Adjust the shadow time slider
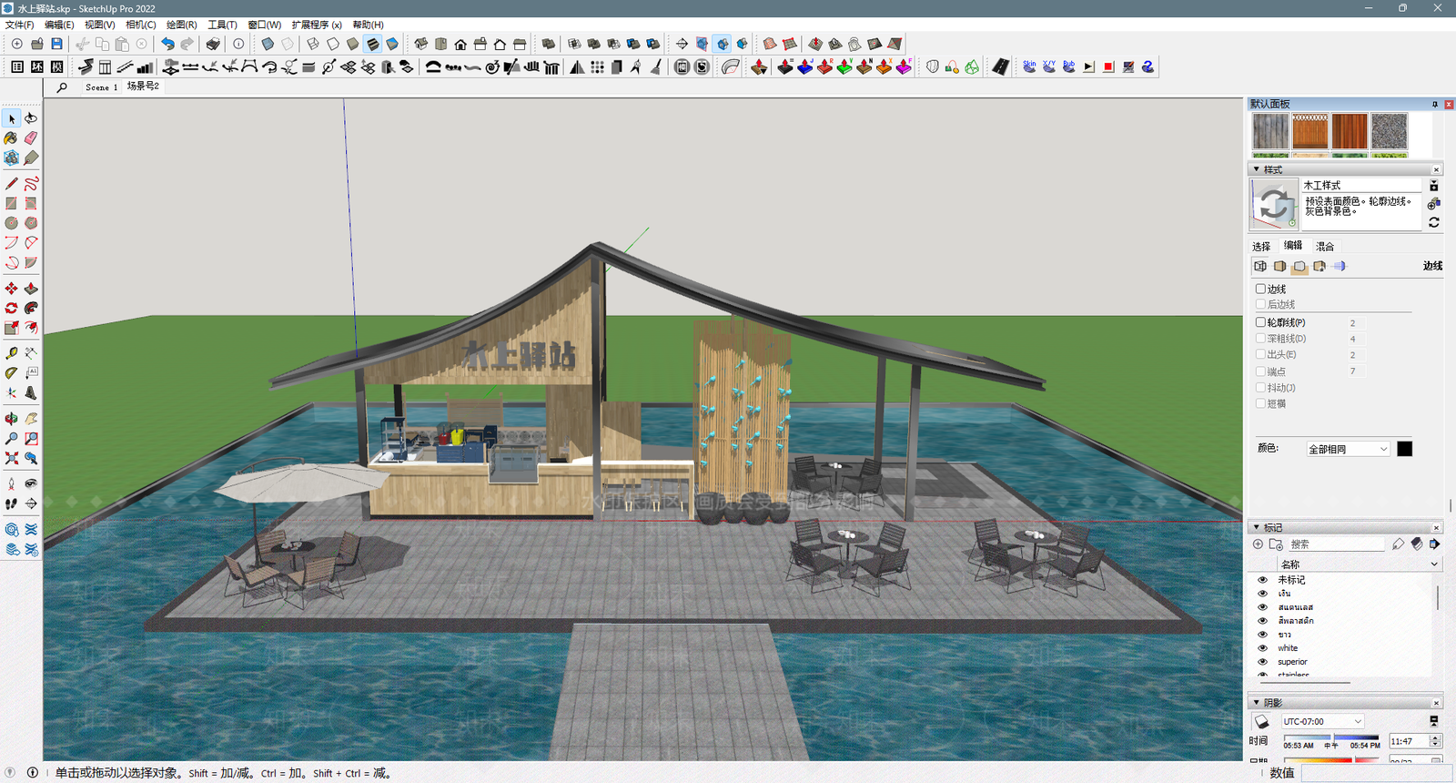This screenshot has width=1456, height=783. (x=1331, y=738)
